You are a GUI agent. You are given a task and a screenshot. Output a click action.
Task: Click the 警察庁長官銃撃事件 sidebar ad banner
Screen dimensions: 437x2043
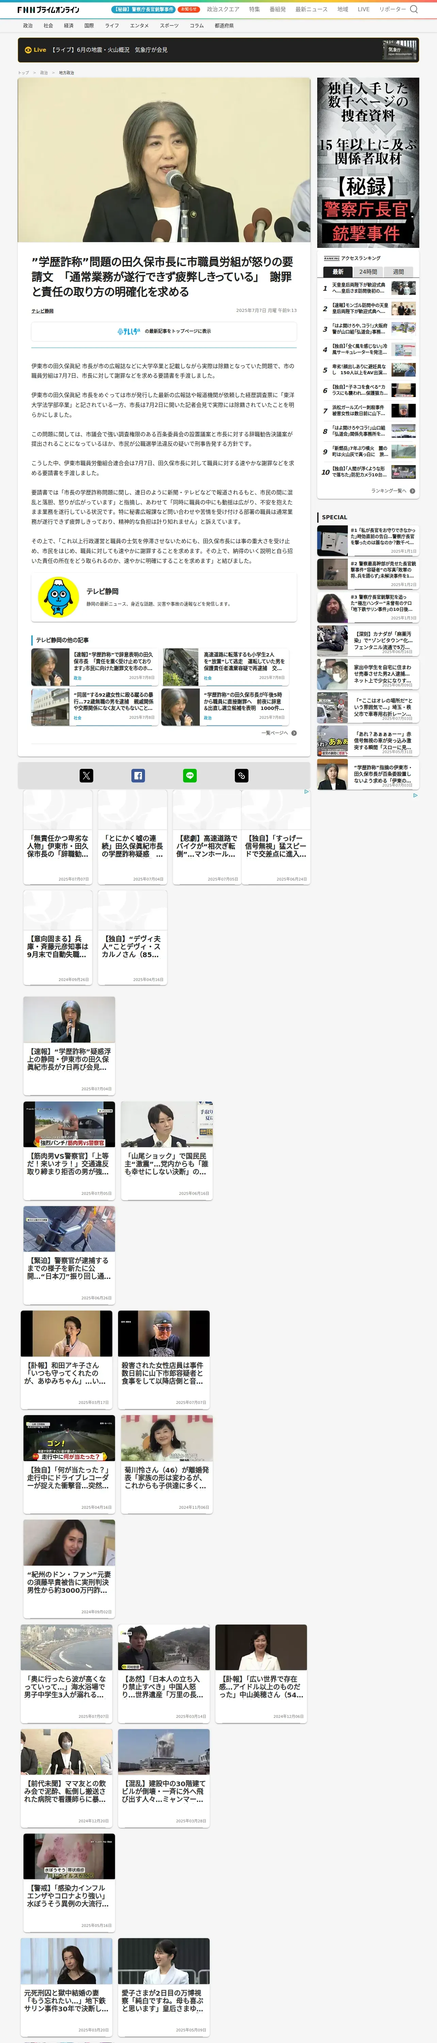(368, 162)
